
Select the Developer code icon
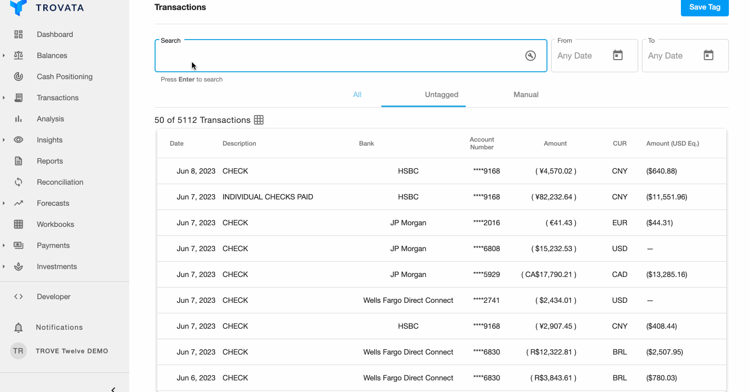pyautogui.click(x=18, y=296)
